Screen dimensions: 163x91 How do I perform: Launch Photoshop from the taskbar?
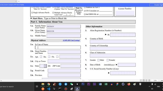83,84
